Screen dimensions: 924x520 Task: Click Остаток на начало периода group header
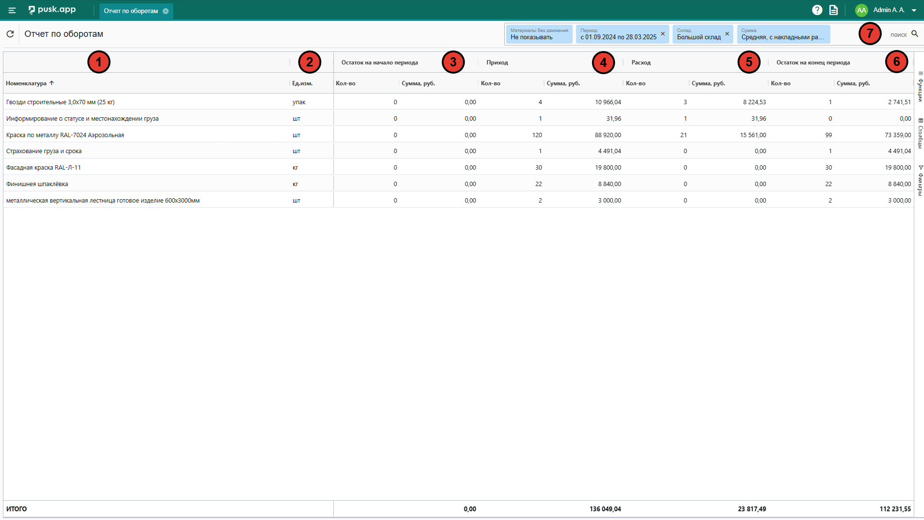click(379, 63)
